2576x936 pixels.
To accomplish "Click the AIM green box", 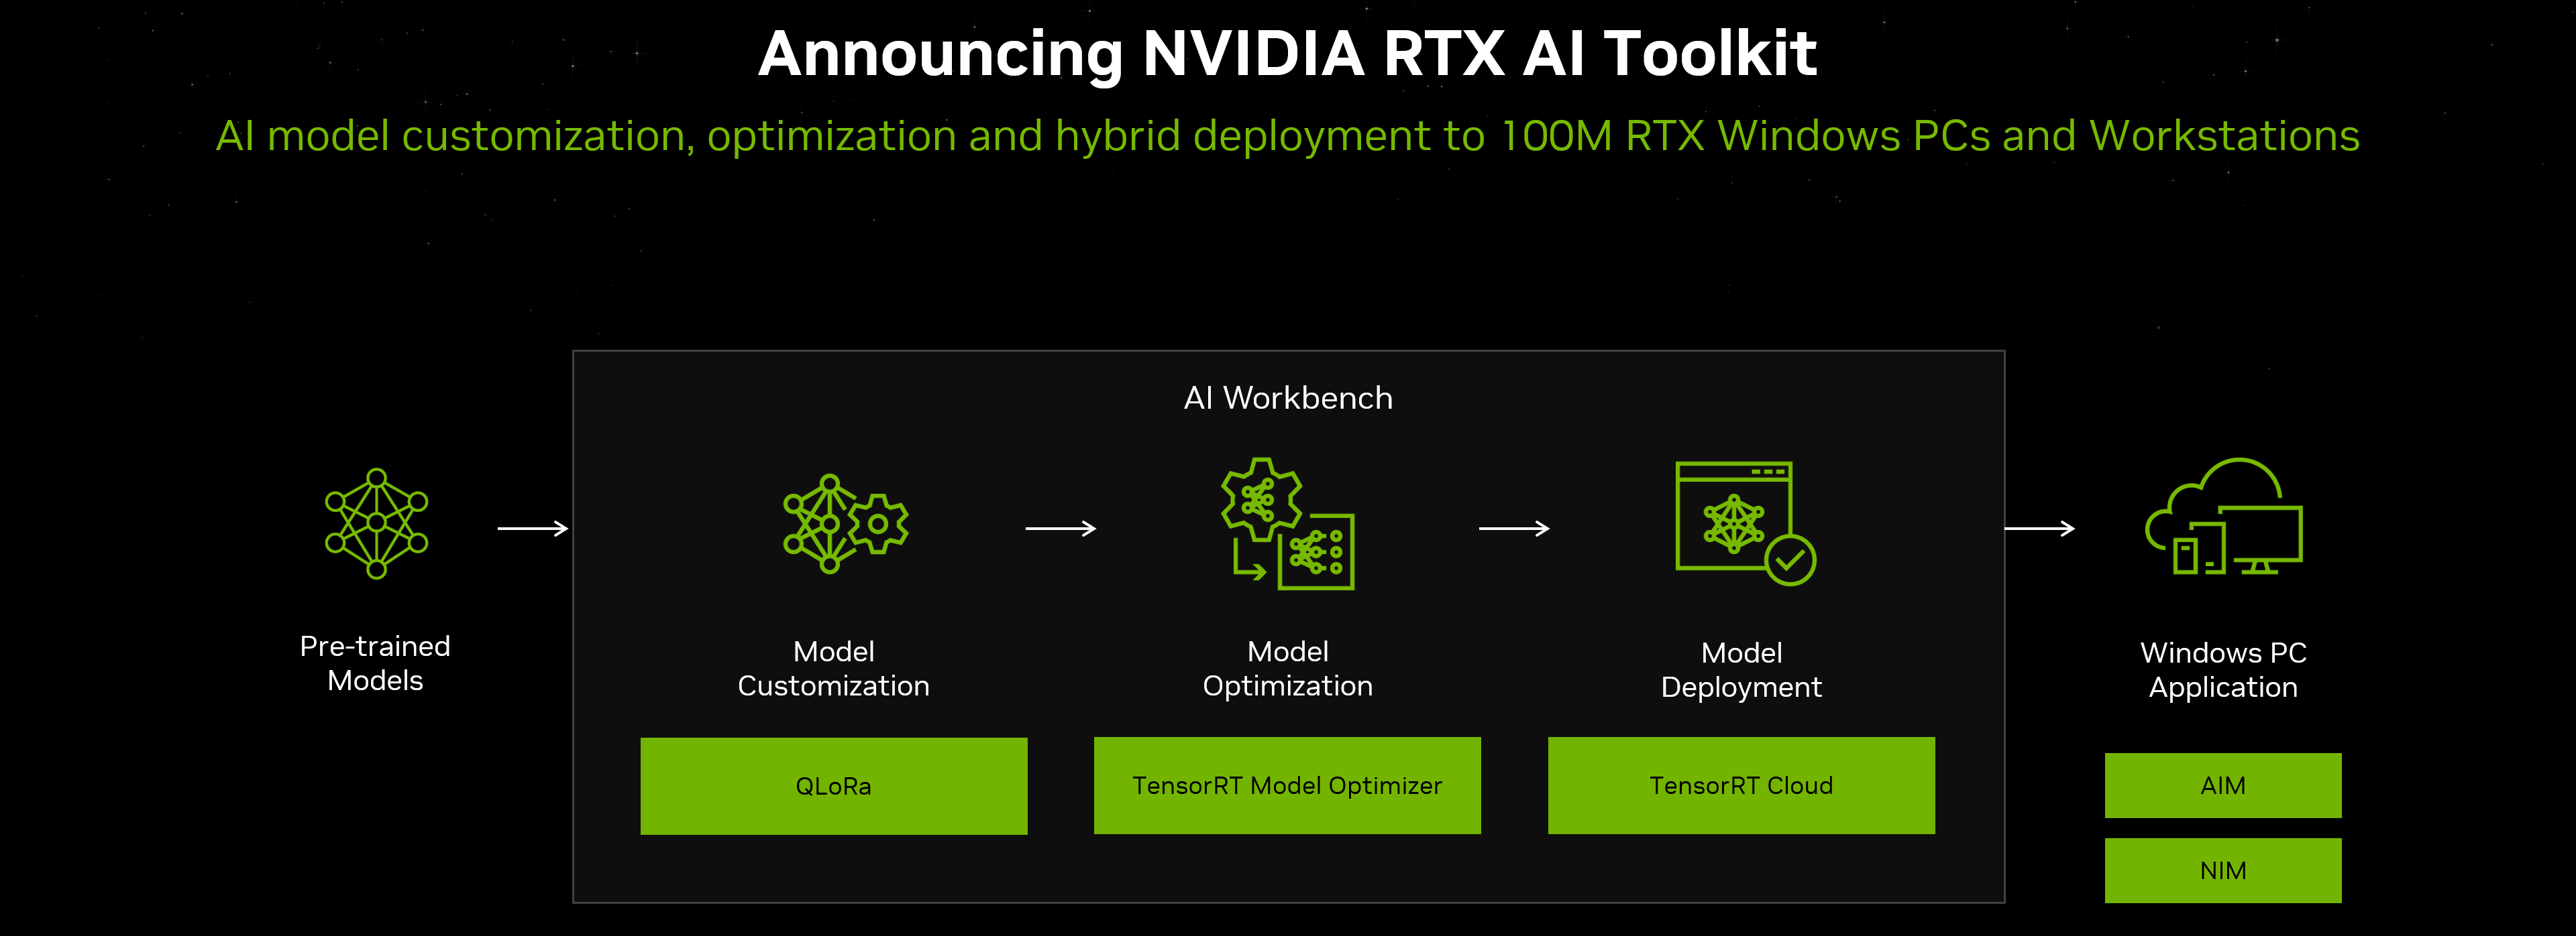I will tap(2222, 785).
